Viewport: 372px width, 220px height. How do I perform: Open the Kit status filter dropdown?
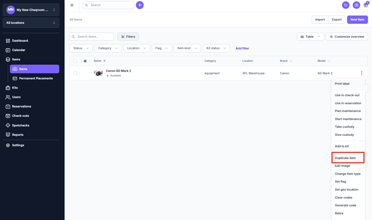[x=216, y=48]
